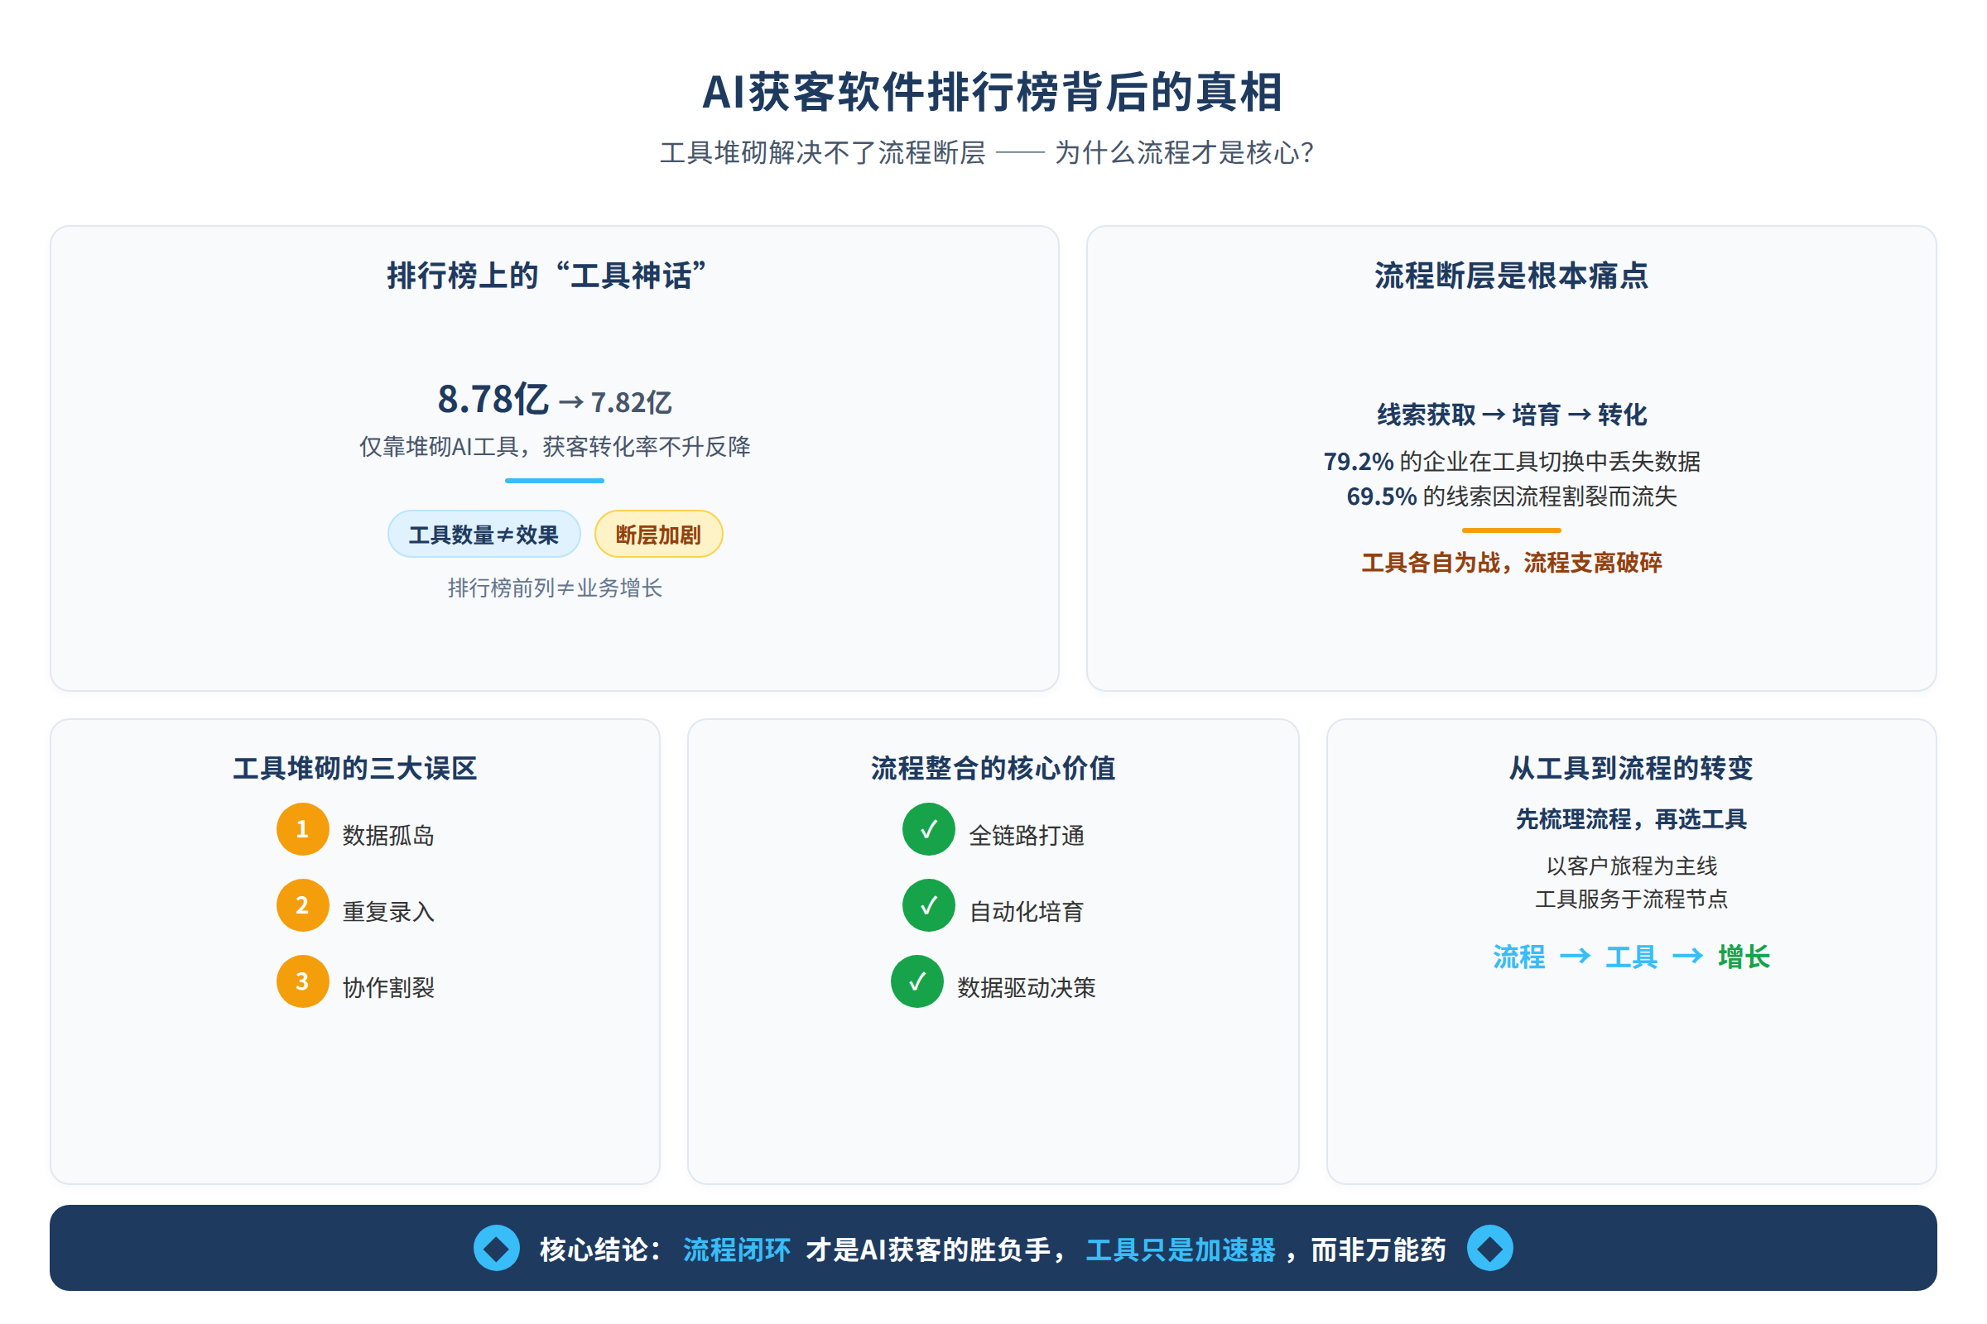1987x1324 pixels.
Task: Click the green checkmark next to 全链路打通
Action: point(928,829)
